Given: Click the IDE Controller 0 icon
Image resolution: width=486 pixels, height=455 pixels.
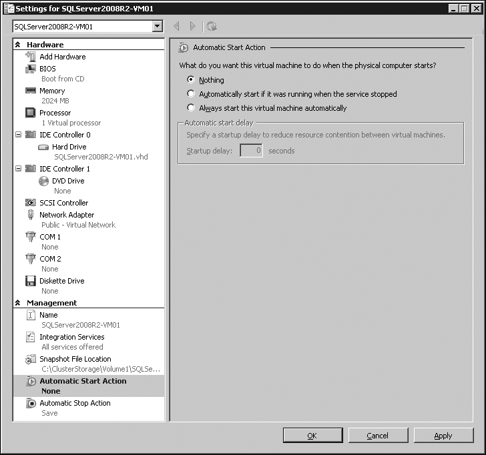Looking at the screenshot, I should point(31,135).
